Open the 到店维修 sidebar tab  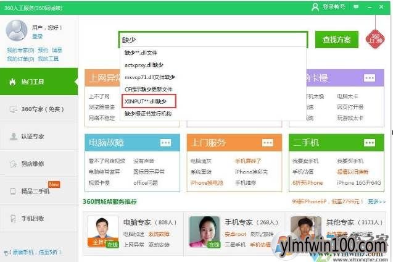(39, 164)
